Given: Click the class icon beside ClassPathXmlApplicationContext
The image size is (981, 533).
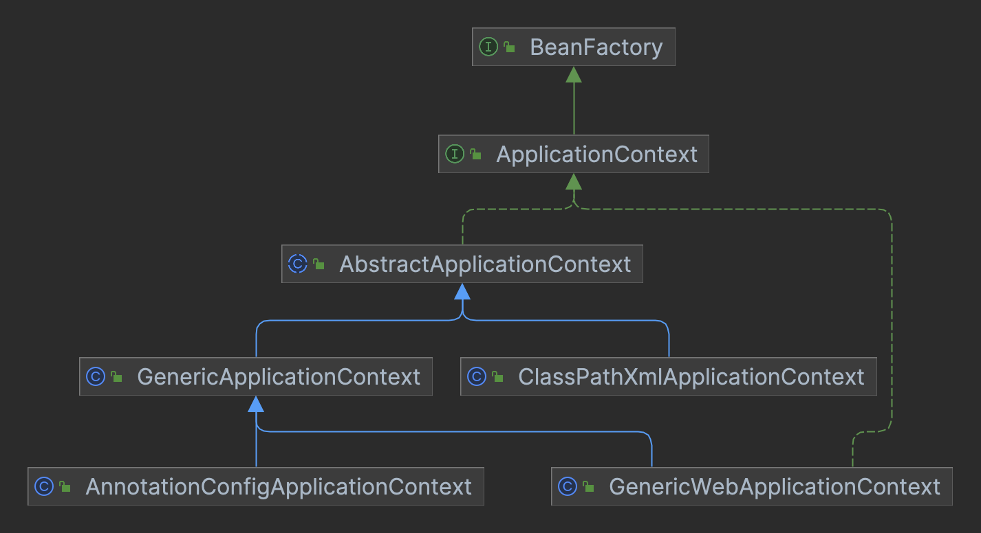Looking at the screenshot, I should coord(477,376).
